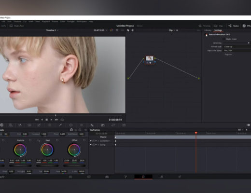This screenshot has height=193, width=251.
Task: Switch to primaries bars mode icon
Action: [x=76, y=130]
